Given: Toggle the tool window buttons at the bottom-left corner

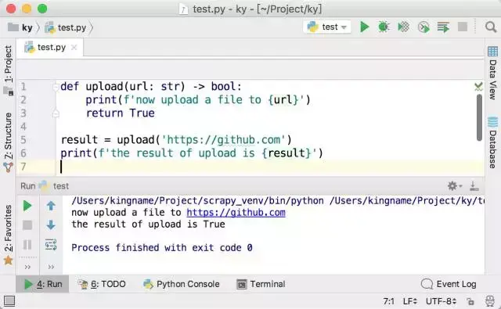Looking at the screenshot, I should tap(9, 300).
